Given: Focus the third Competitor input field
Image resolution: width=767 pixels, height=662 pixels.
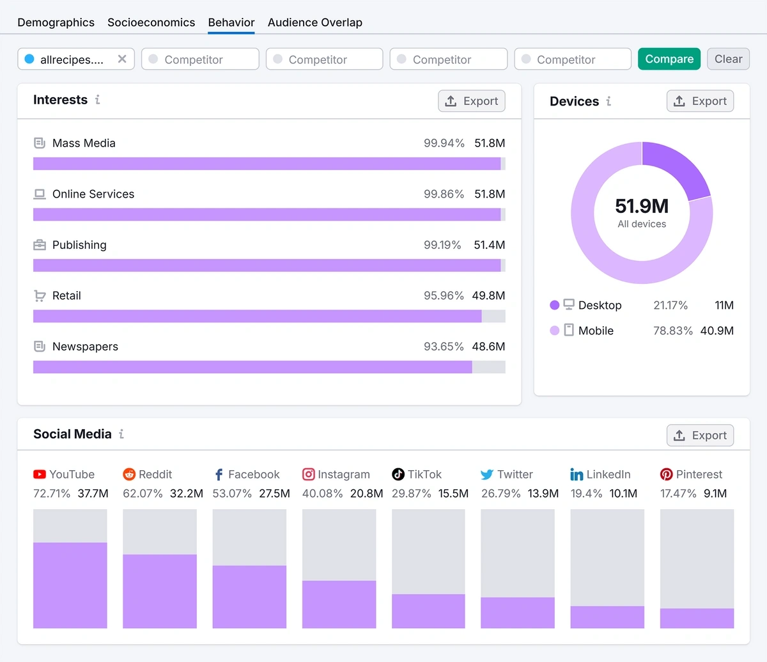Looking at the screenshot, I should pyautogui.click(x=449, y=59).
